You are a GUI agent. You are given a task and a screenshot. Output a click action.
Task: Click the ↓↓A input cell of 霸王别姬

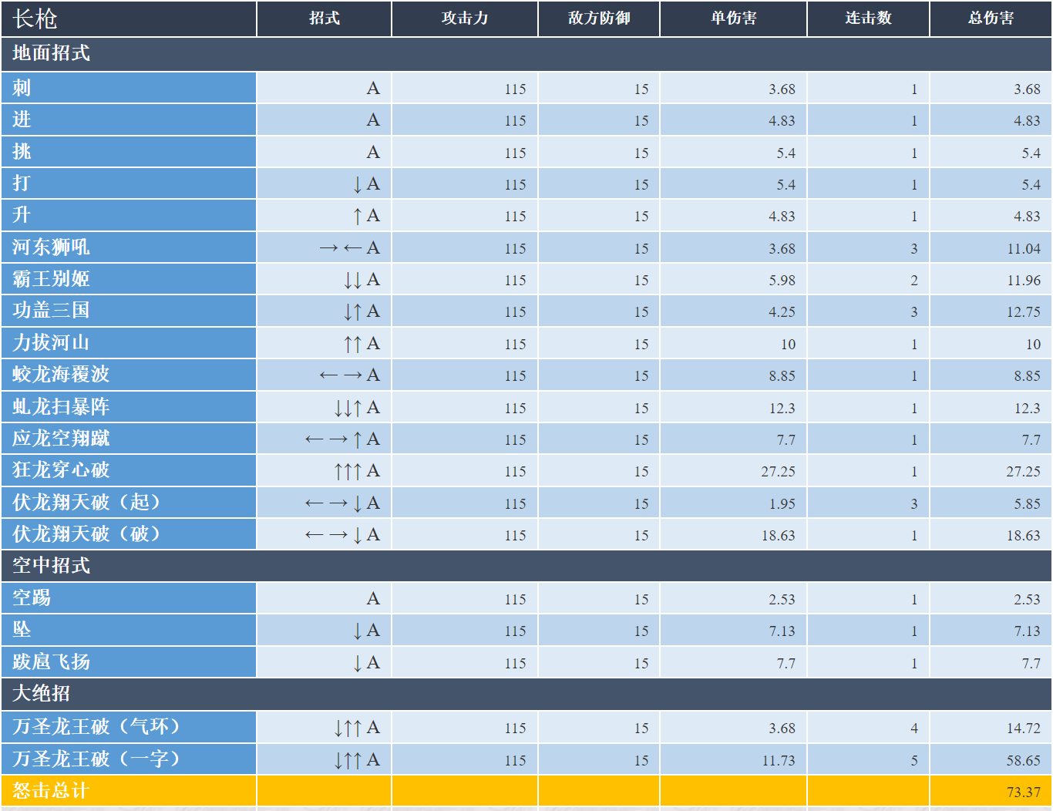[324, 279]
